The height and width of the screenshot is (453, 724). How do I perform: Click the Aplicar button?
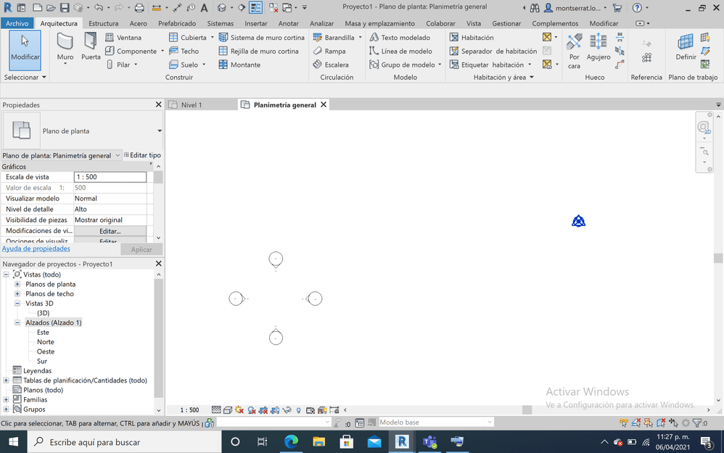pyautogui.click(x=141, y=250)
